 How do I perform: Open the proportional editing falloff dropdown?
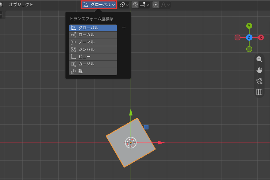pyautogui.click(x=165, y=5)
